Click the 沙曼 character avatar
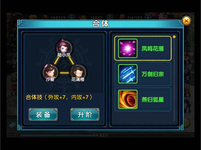This screenshot has height=150, width=201. 50,72
